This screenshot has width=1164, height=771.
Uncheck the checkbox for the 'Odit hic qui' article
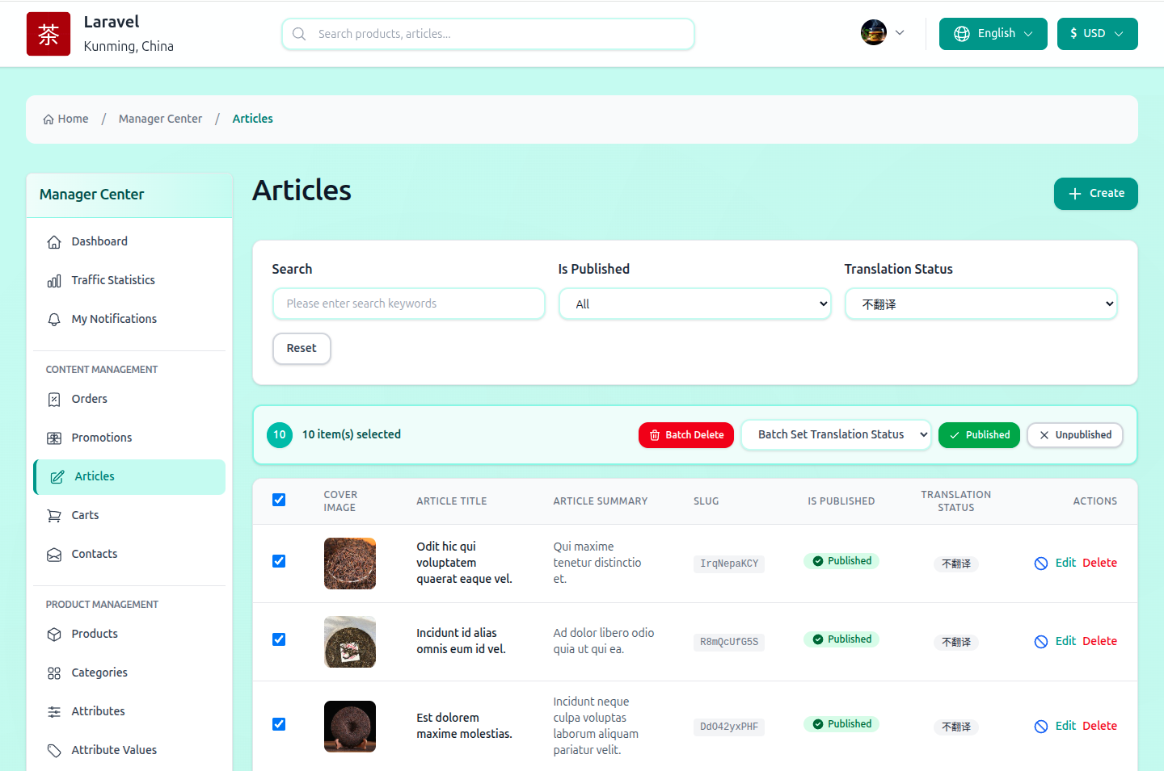(279, 561)
